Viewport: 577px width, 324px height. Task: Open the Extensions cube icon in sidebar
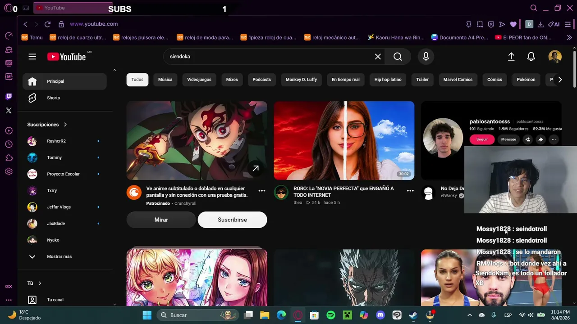pos(9,158)
